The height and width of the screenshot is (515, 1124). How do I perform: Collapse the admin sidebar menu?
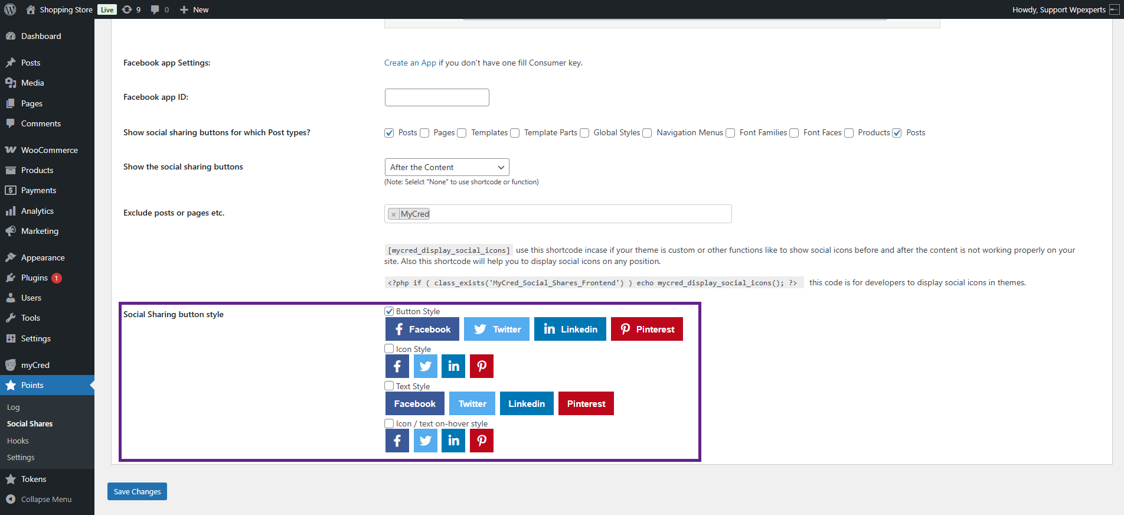[x=46, y=499]
